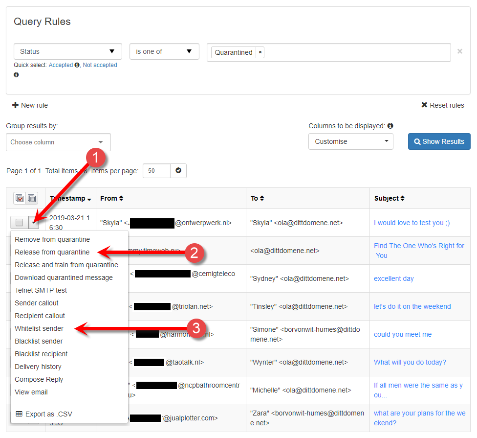Click the Not accepted quick select link
This screenshot has height=438, width=477.
tap(100, 65)
